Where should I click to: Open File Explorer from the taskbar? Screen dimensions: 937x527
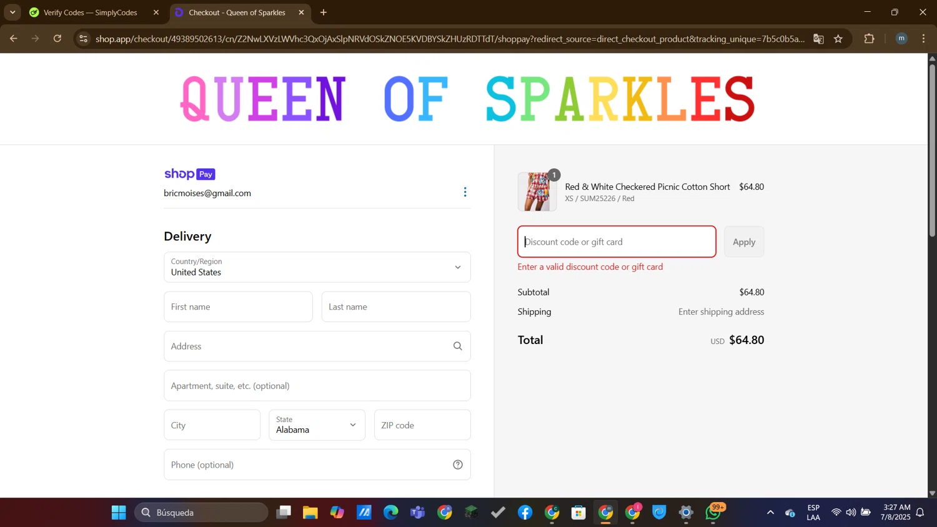[310, 513]
